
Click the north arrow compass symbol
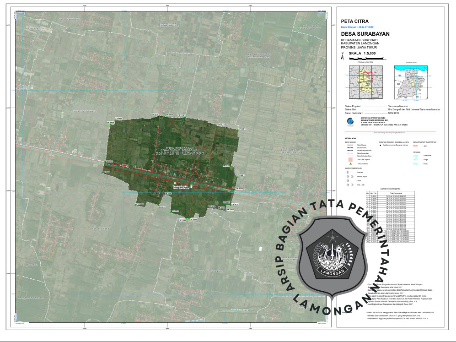[342, 57]
